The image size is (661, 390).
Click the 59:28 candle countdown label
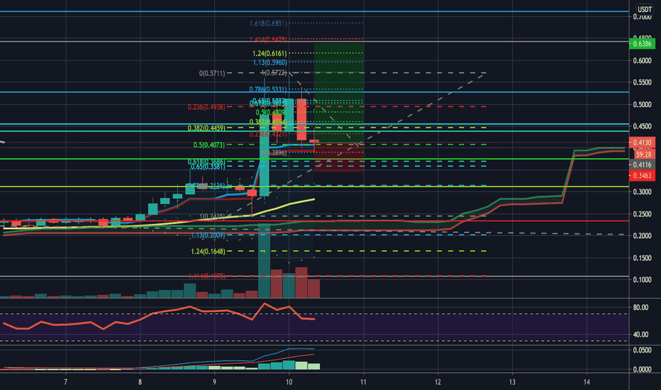coord(644,155)
